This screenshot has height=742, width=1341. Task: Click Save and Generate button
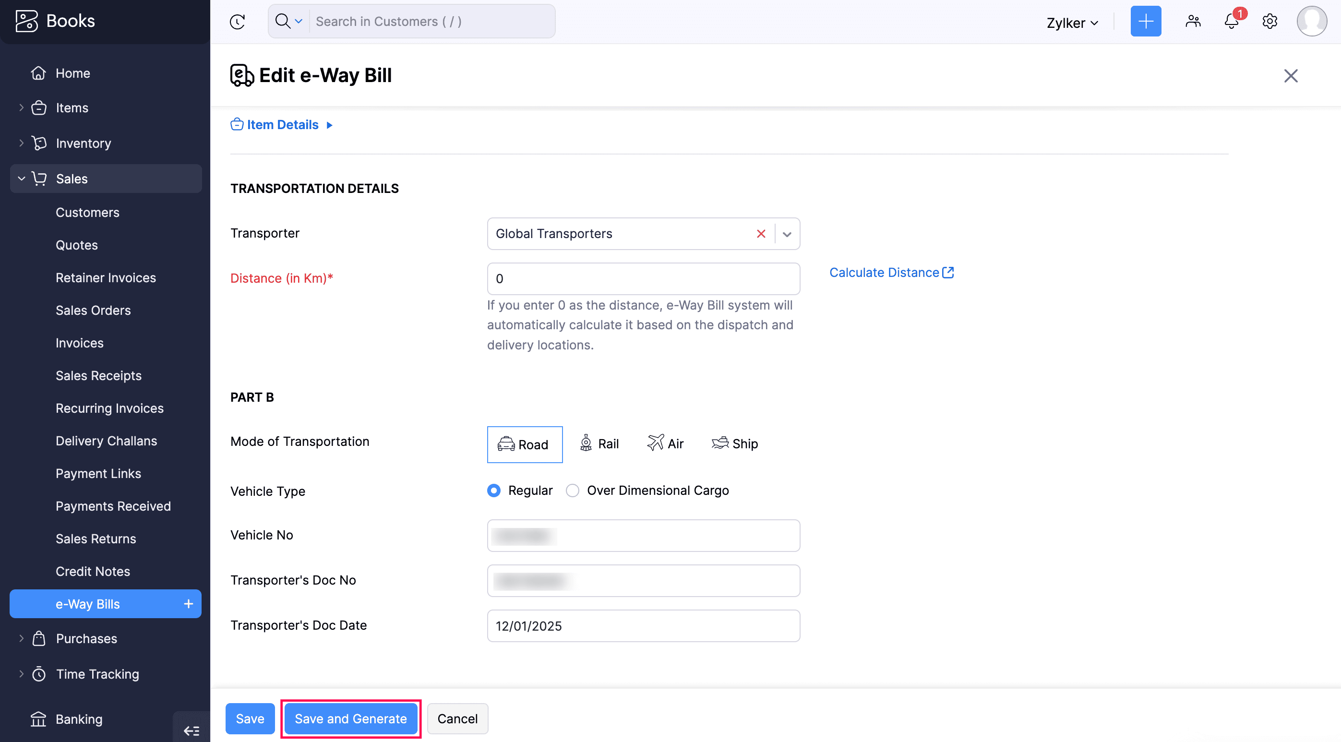pyautogui.click(x=350, y=718)
